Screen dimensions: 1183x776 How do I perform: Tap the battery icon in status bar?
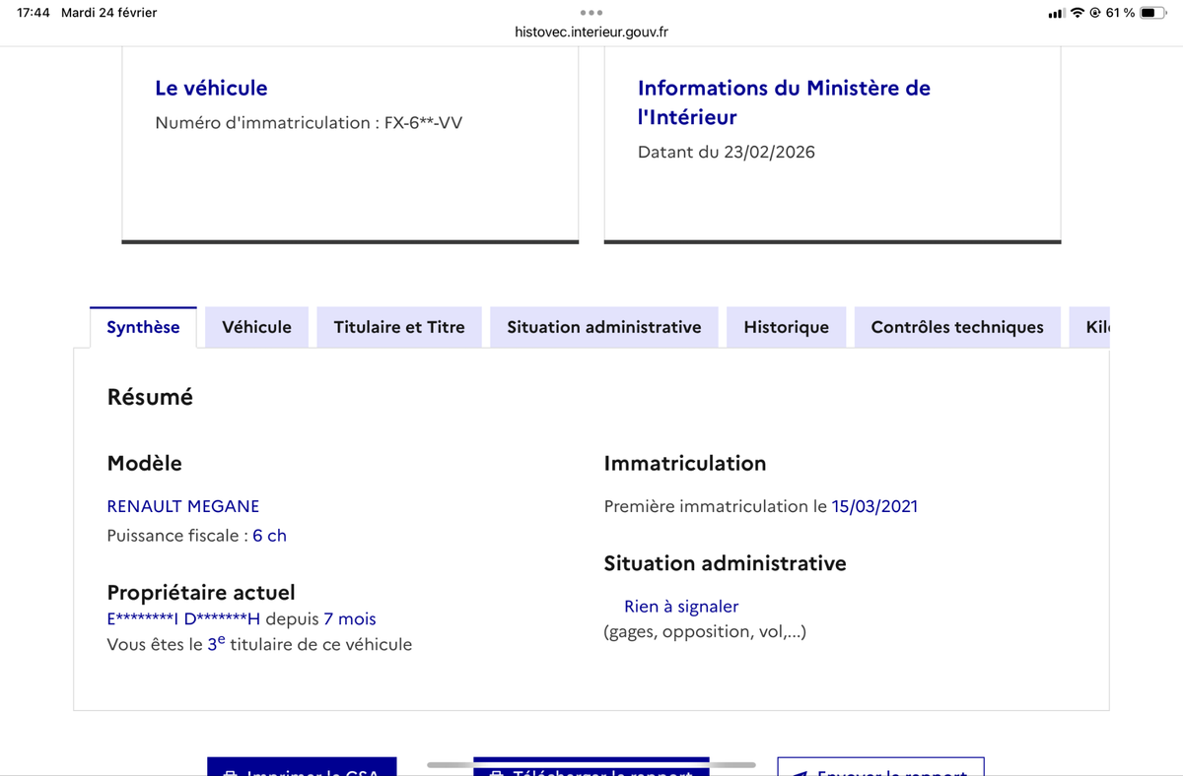point(1153,13)
